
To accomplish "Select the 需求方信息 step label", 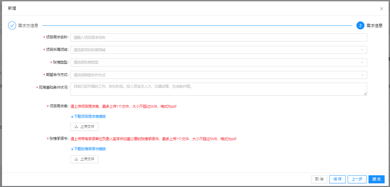I will 28,25.
